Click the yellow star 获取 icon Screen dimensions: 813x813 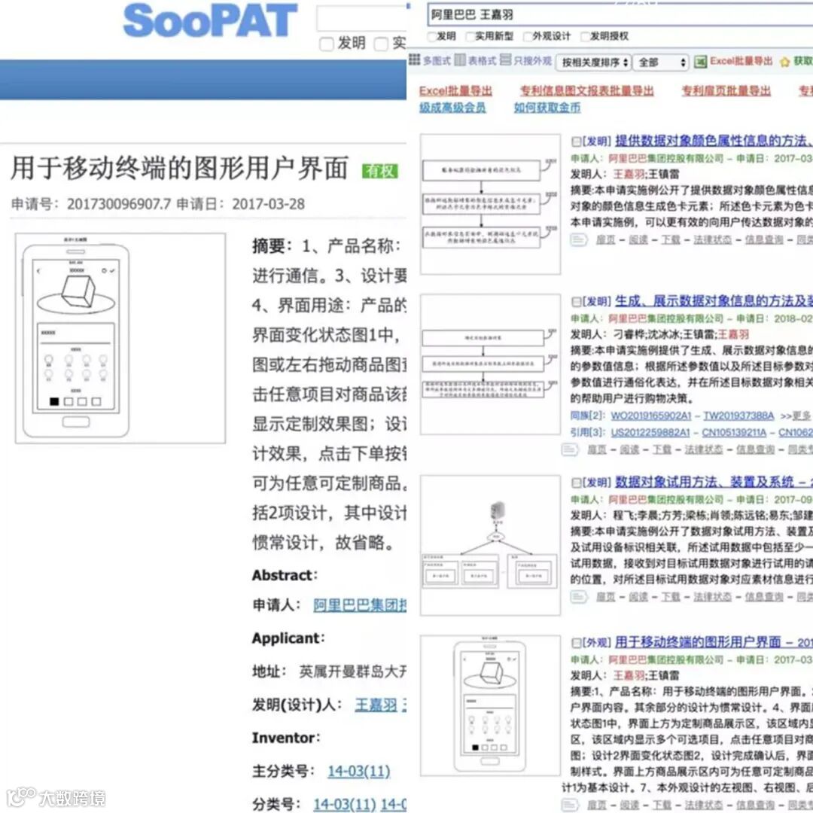pos(784,62)
